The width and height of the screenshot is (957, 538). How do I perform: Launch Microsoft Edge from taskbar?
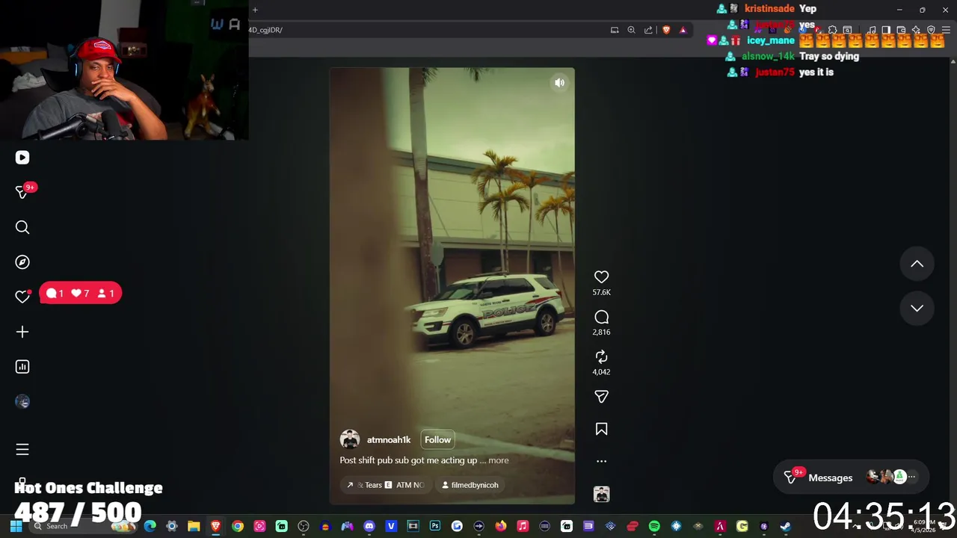[150, 526]
